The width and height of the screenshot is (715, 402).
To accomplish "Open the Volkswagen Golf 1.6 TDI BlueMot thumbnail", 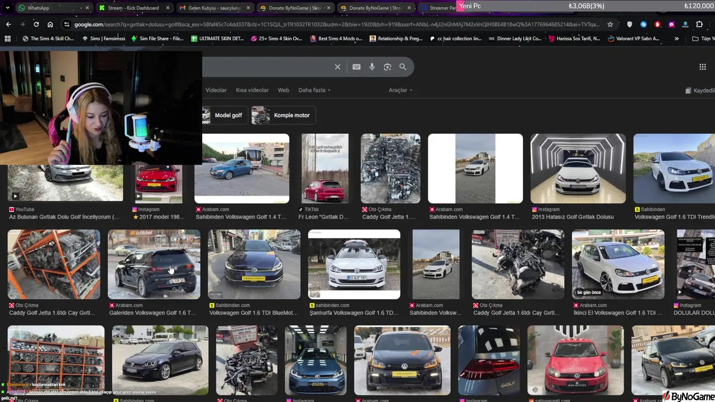I will pyautogui.click(x=254, y=265).
